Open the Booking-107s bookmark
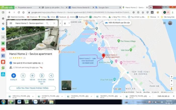The height and width of the screenshot is (110, 176). 82,17
